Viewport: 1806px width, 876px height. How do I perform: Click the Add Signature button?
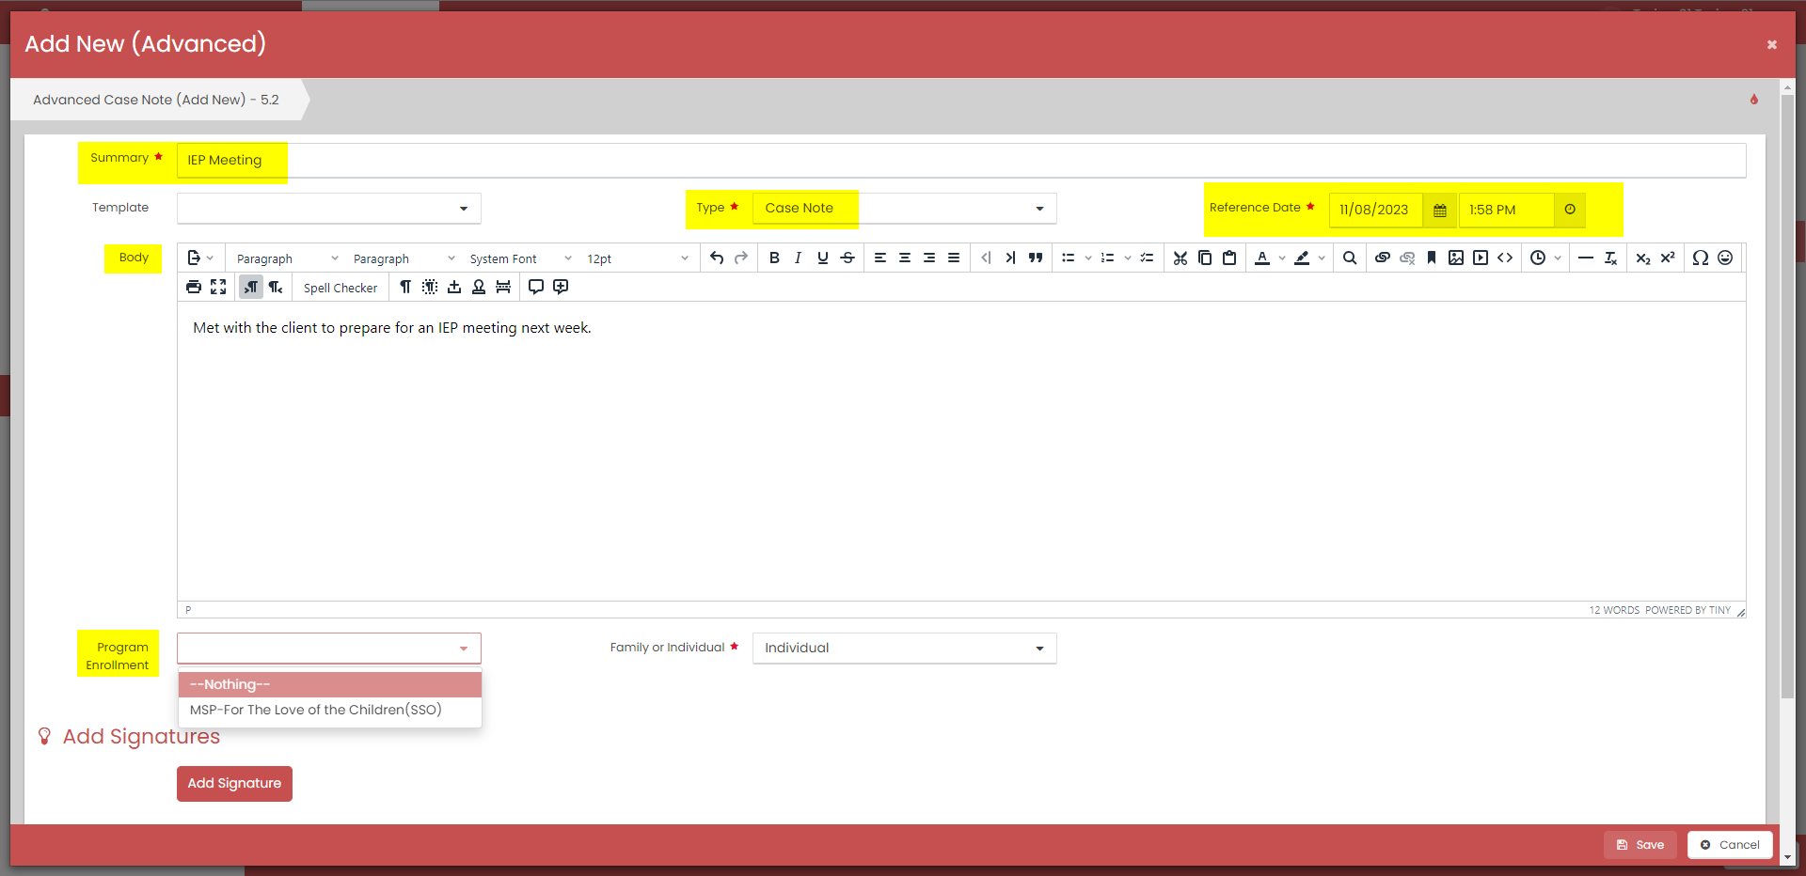234,784
